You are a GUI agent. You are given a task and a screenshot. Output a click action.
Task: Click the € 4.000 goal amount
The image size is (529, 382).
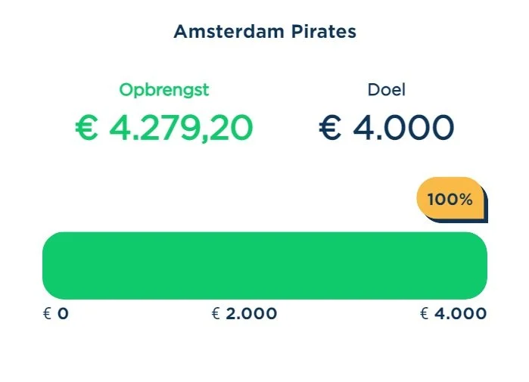tap(386, 127)
